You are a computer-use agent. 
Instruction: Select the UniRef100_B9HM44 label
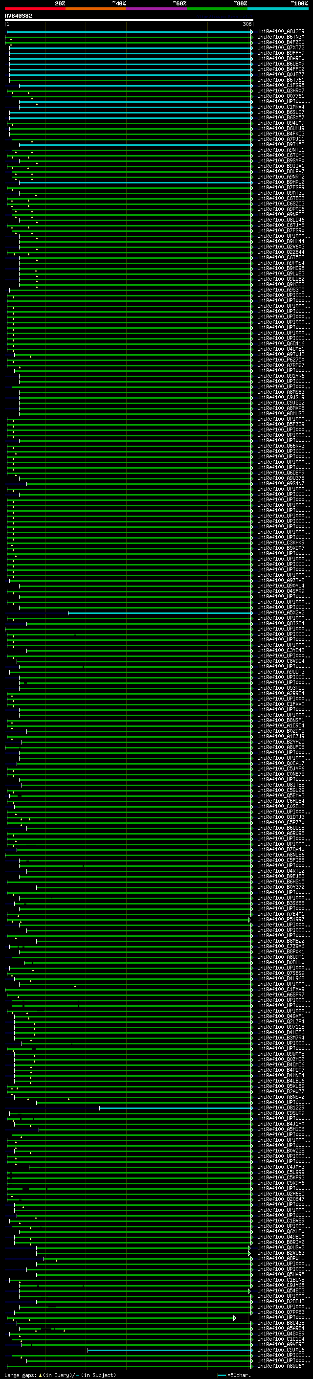pos(281,242)
